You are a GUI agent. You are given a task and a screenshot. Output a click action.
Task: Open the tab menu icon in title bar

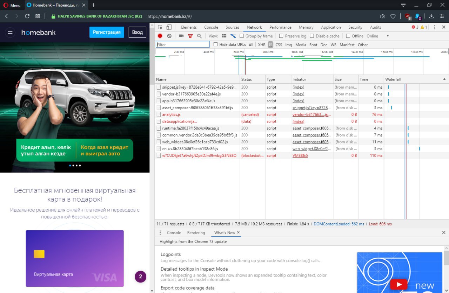pos(403,5)
